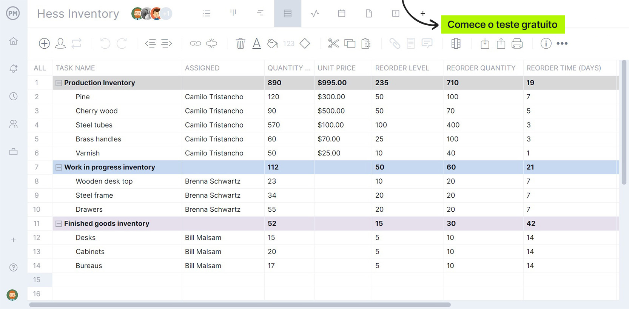Switch to the list view tab

click(x=207, y=14)
